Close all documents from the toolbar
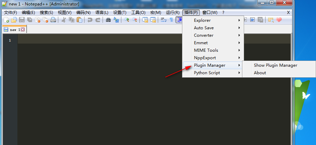This screenshot has width=316, height=145. click(x=45, y=20)
